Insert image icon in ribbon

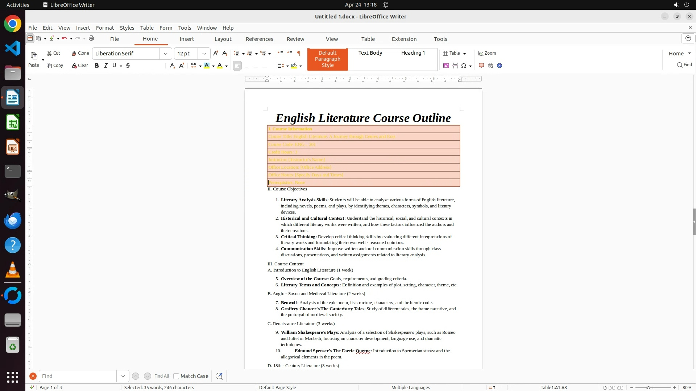point(446,66)
